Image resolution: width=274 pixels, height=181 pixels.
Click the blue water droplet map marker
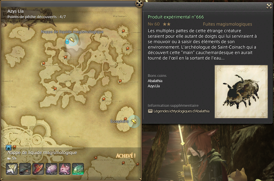(67, 41)
